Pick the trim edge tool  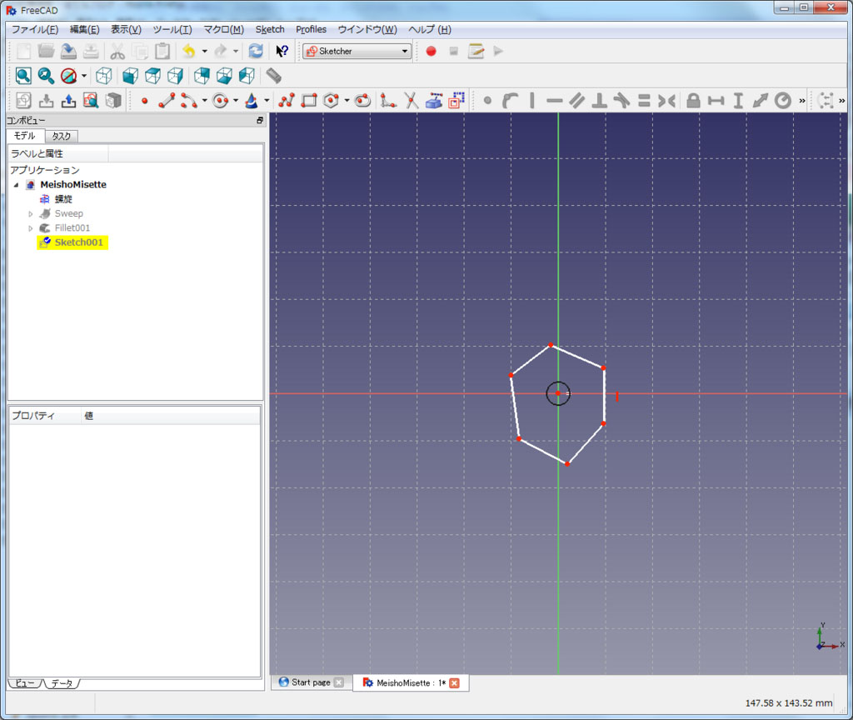tap(411, 101)
